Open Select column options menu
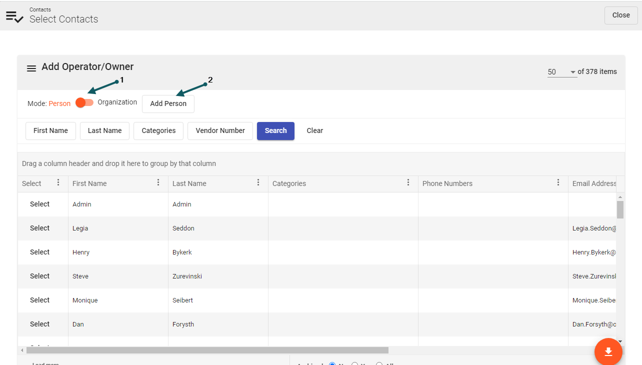642x365 pixels. pyautogui.click(x=58, y=183)
